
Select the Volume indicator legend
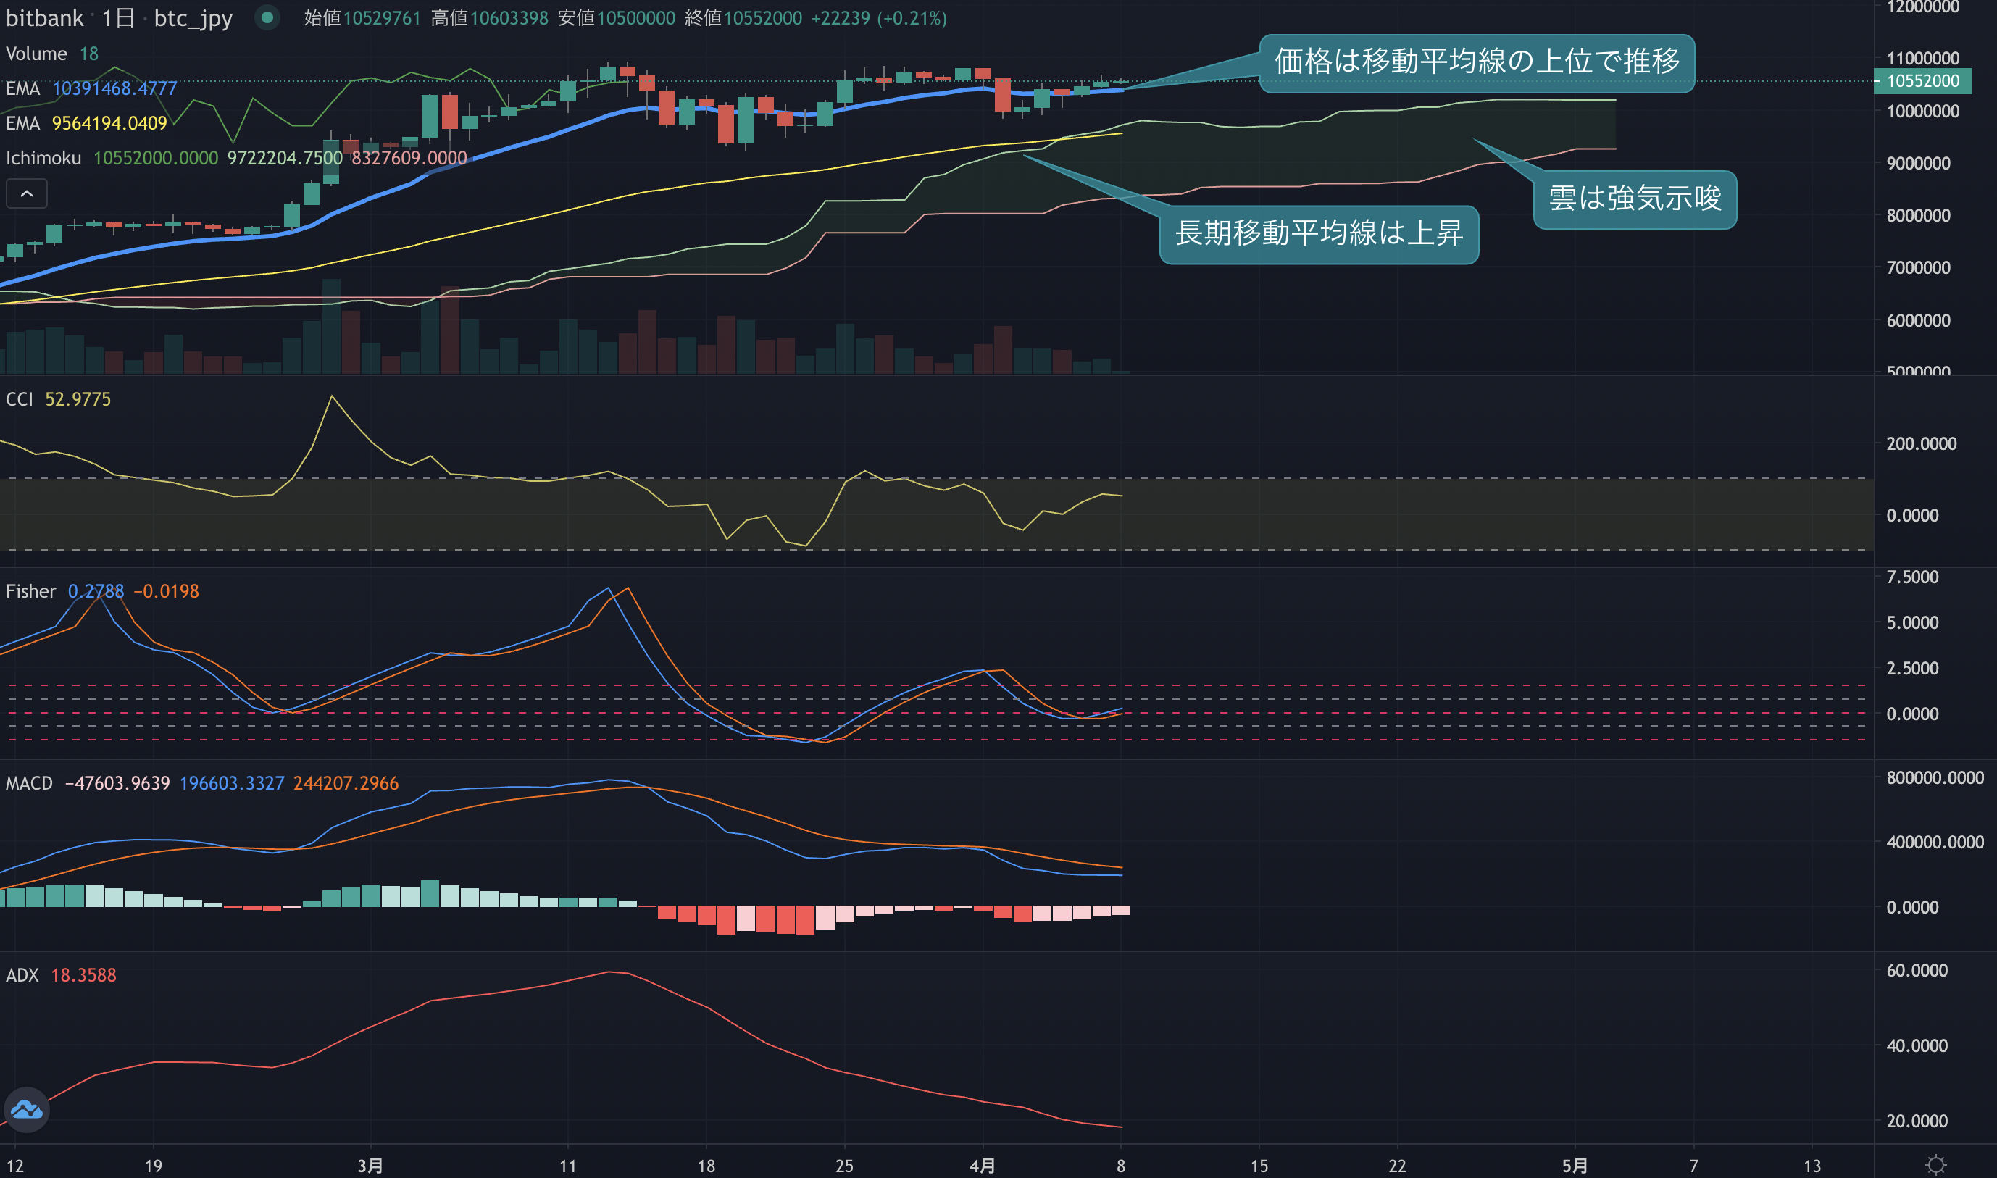coord(52,54)
